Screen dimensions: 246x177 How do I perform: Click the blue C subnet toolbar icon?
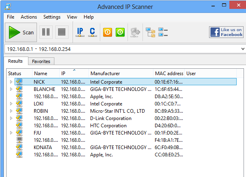tap(93, 32)
